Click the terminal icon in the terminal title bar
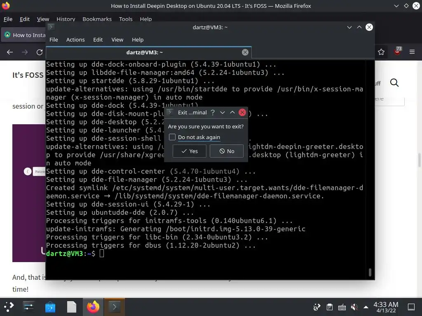 pos(51,27)
